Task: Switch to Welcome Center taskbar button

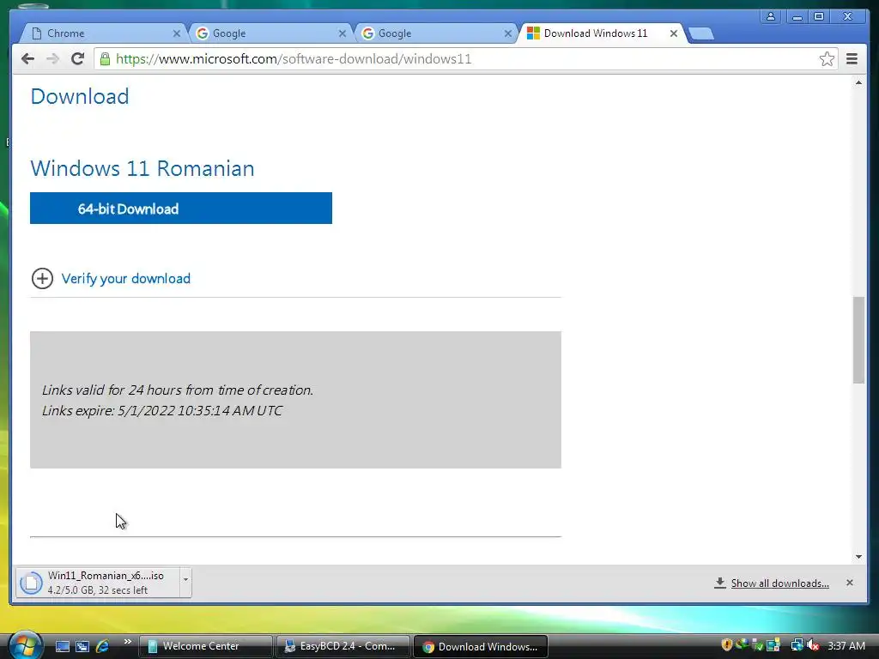Action: [205, 646]
